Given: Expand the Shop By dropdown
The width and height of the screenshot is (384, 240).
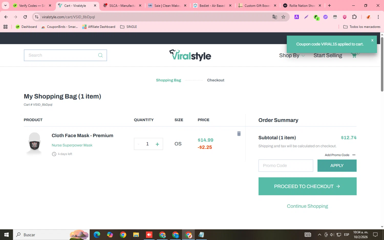Looking at the screenshot, I should point(292,55).
